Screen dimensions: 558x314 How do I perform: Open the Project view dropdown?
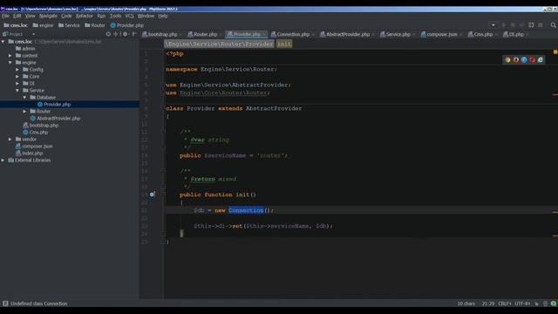[33, 34]
